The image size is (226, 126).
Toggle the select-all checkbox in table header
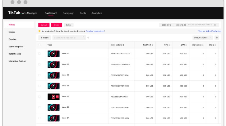39,45
